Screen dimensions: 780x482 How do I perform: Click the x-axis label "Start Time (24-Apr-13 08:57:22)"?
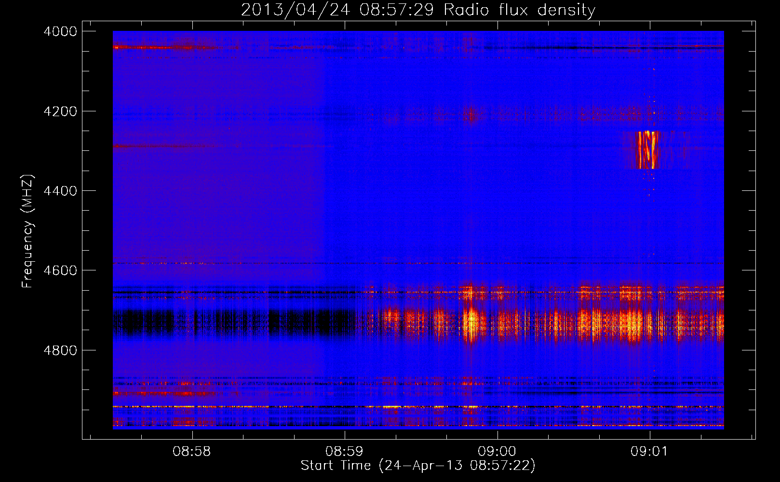tap(418, 466)
